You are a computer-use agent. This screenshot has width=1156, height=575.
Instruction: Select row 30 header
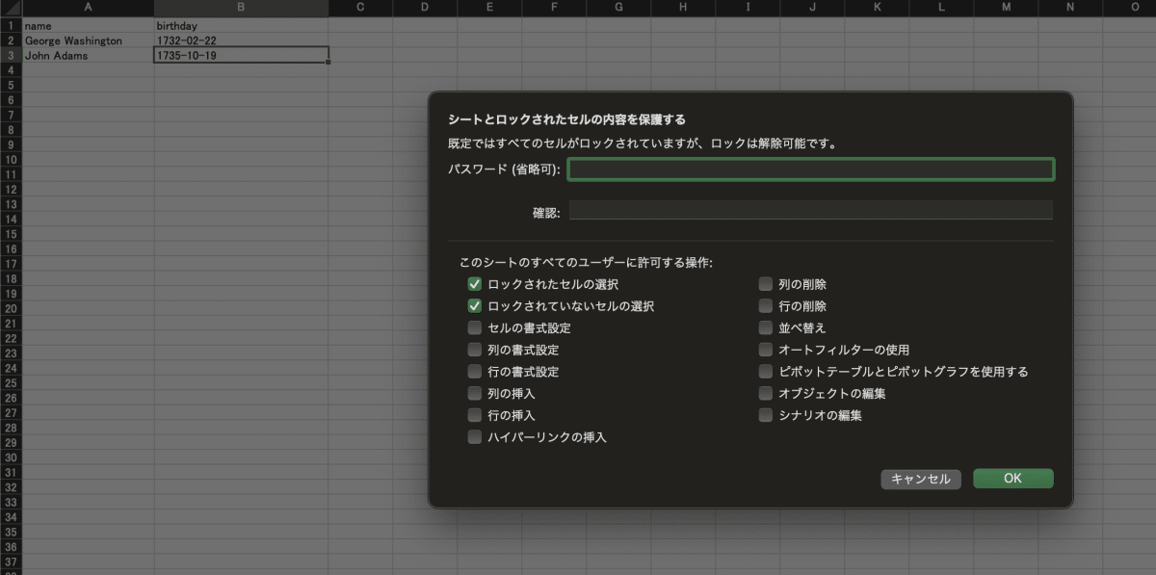point(11,457)
